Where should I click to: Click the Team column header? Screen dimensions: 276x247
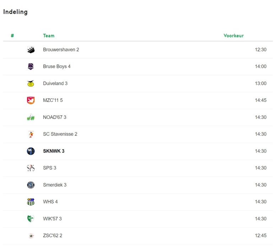49,36
